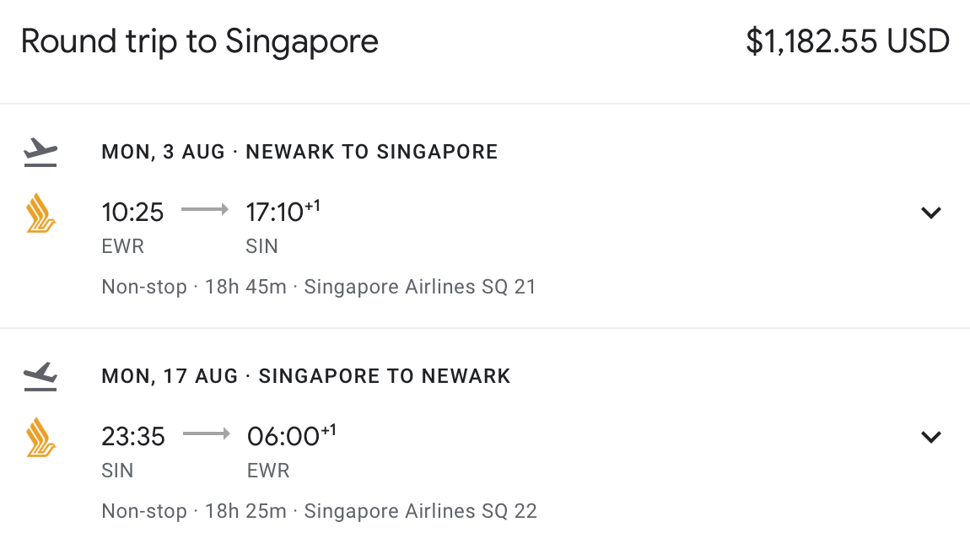Click the EWR airport code under 10:25
The height and width of the screenshot is (533, 970).
pos(122,246)
